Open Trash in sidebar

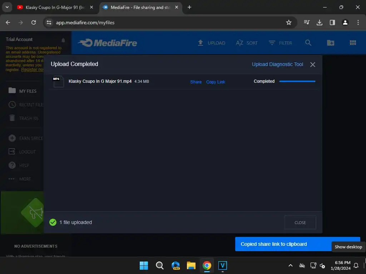pos(23,118)
